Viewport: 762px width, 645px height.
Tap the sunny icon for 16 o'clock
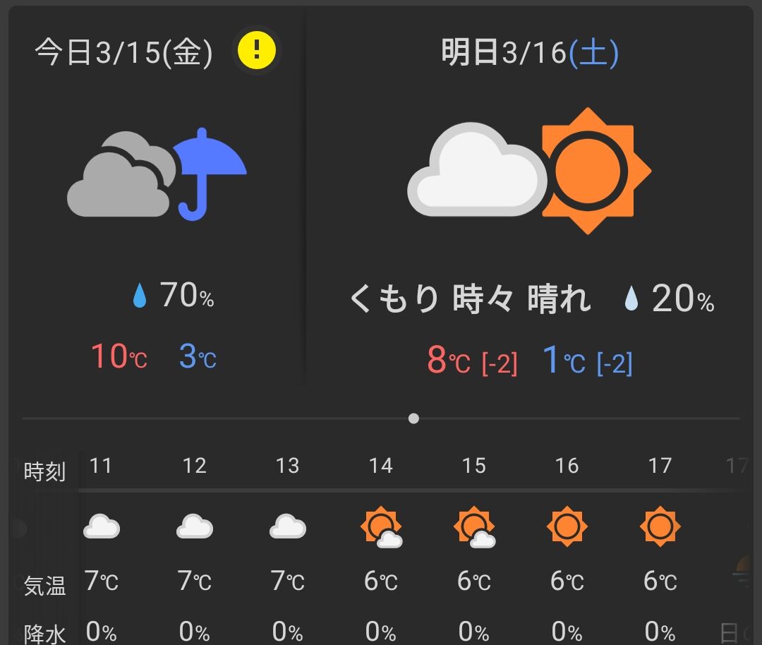(x=567, y=526)
